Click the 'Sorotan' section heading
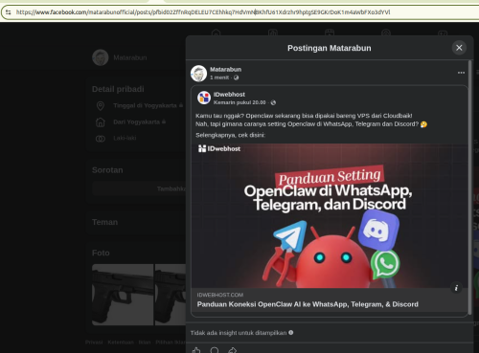479x353 pixels. 107,170
